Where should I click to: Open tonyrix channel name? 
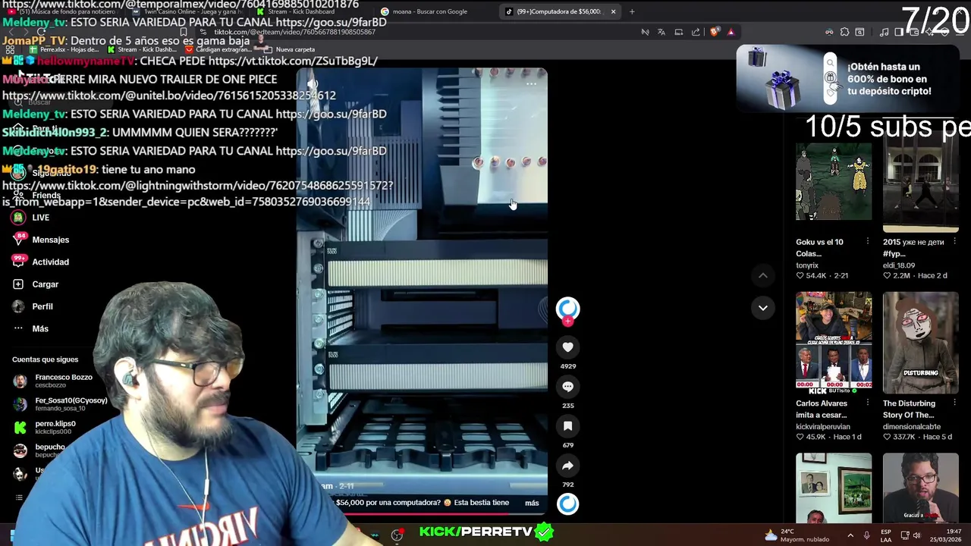[807, 265]
